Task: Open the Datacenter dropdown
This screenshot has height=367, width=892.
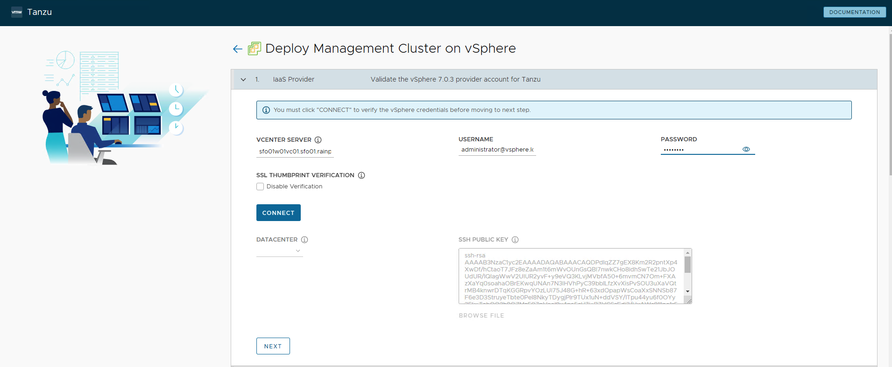Action: tap(280, 251)
